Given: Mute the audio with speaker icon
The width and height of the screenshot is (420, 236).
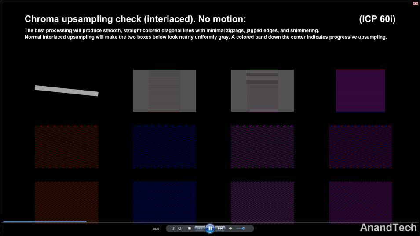Looking at the screenshot, I should click(x=230, y=229).
